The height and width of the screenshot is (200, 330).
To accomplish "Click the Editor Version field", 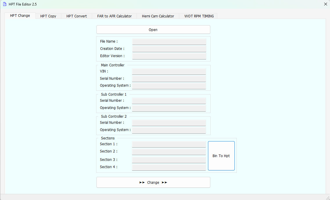I will (x=169, y=56).
